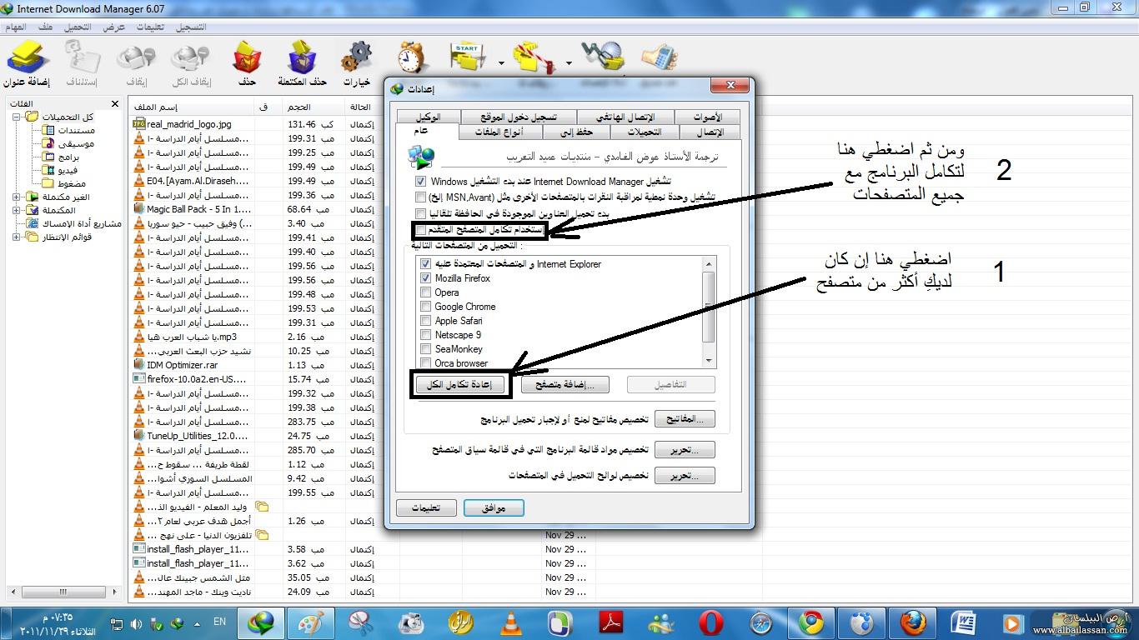Switch to الإتصال الهاتفي (Dial-up) tab

(627, 117)
